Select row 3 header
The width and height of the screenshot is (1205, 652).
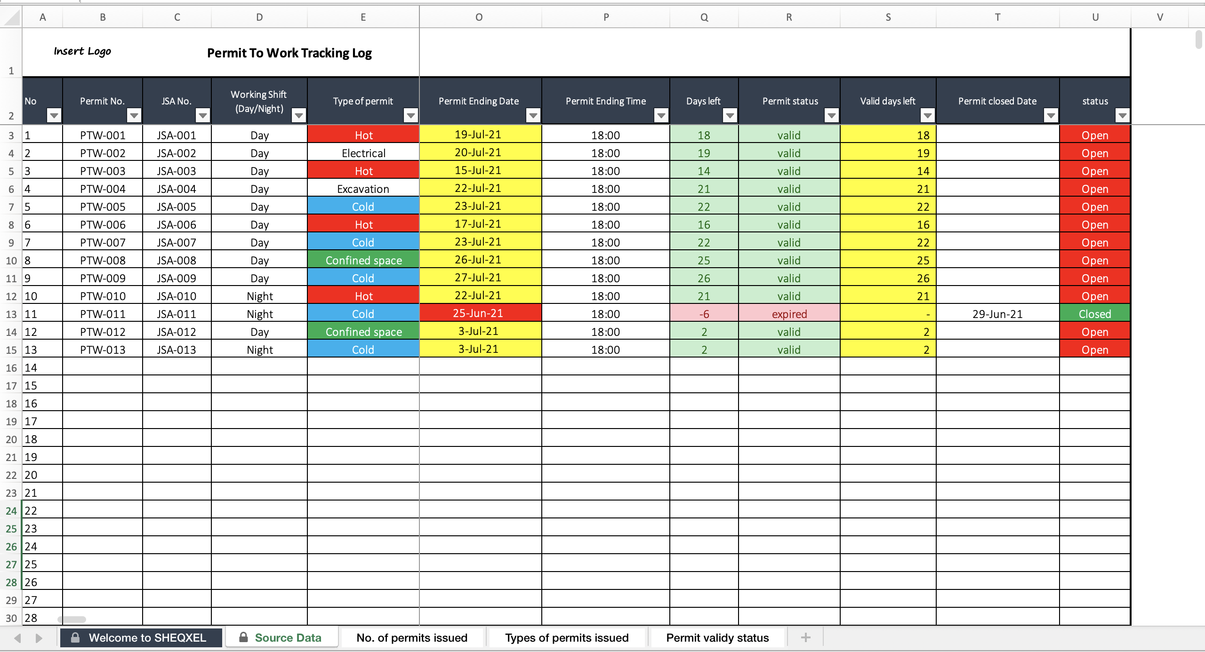[x=11, y=135]
